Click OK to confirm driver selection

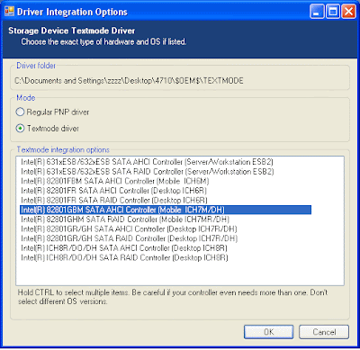click(x=268, y=332)
